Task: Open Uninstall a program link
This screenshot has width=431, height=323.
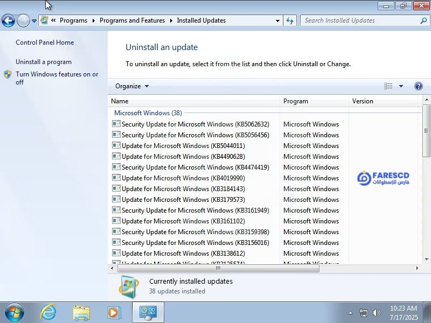Action: pos(44,62)
